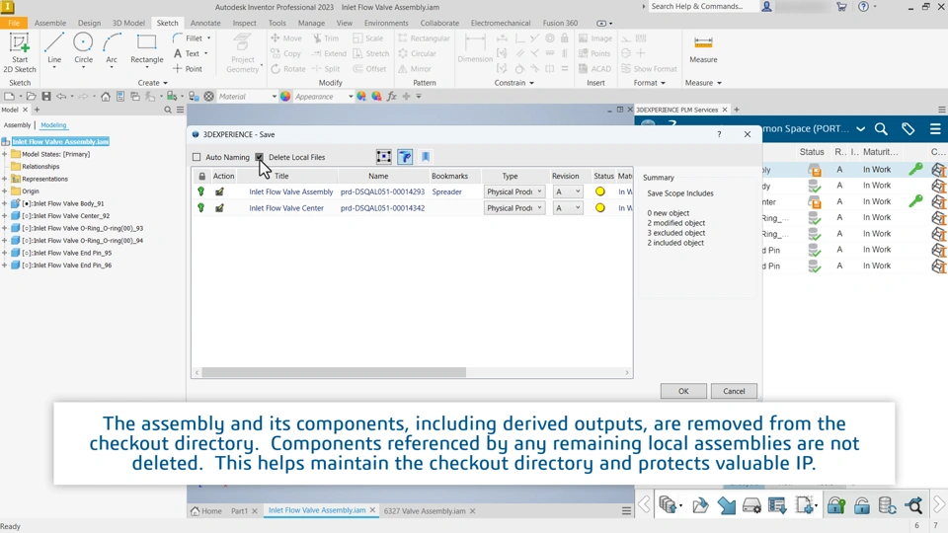The height and width of the screenshot is (533, 948).
Task: Click the Save dialog help question mark
Action: [x=719, y=134]
